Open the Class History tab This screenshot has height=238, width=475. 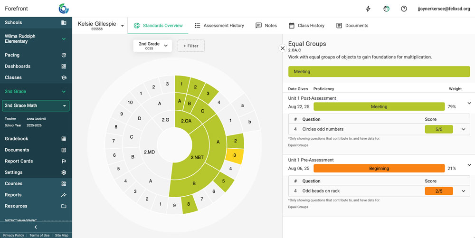(306, 26)
